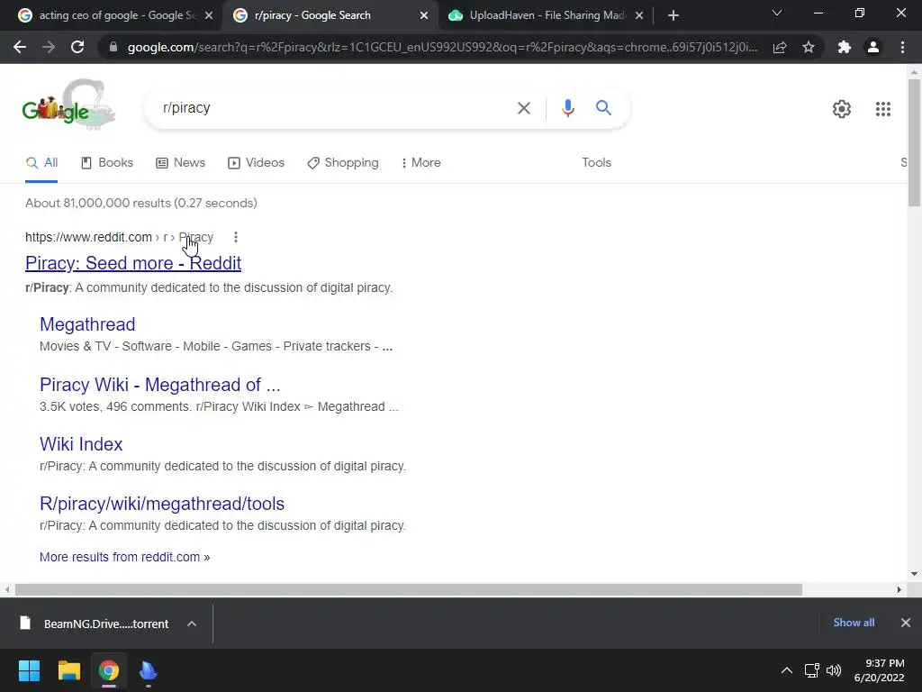Open the search Tools button
The width and height of the screenshot is (922, 692).
tap(596, 163)
